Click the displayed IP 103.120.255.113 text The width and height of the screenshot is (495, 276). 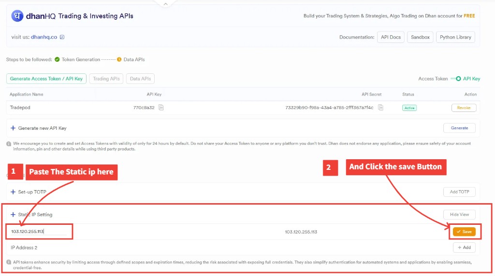(x=301, y=232)
